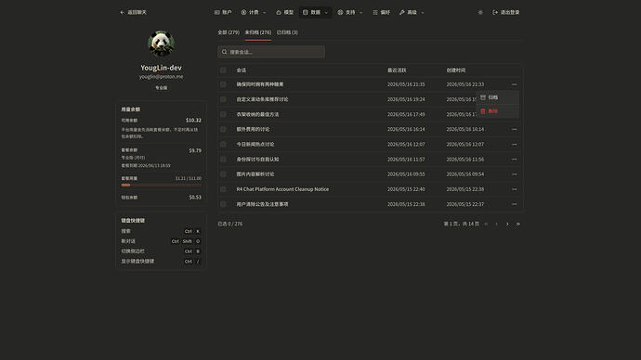Tick checkbox for conversation active 05/16 21:35
This screenshot has width=641, height=360.
point(223,84)
